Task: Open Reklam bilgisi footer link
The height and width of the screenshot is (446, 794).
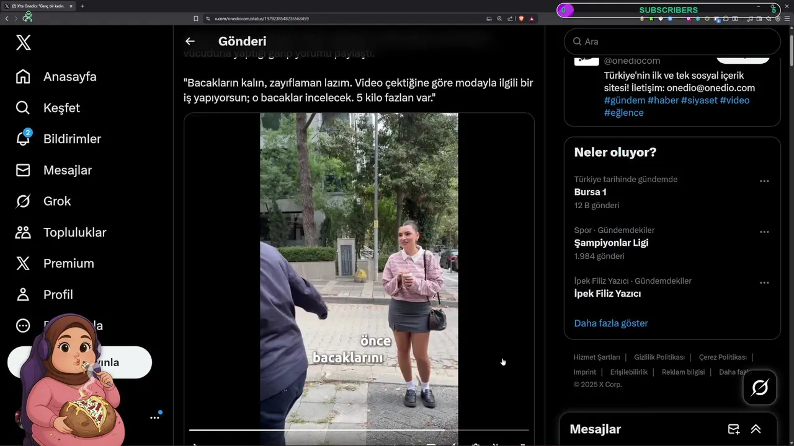Action: [x=683, y=372]
